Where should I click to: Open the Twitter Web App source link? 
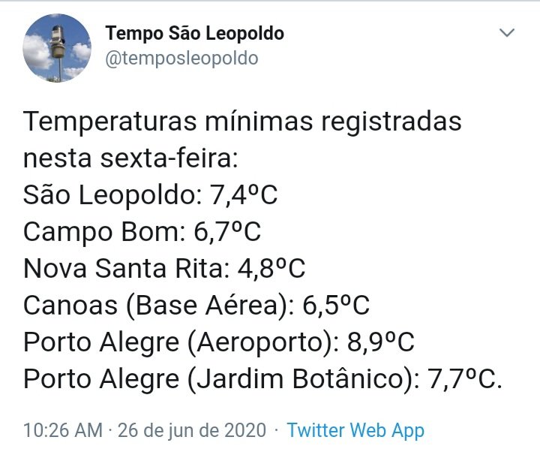tap(355, 430)
